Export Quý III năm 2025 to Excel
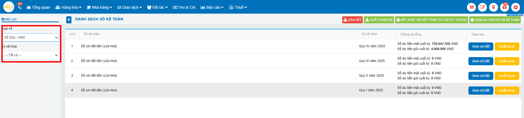524x118 pixels. [507, 61]
